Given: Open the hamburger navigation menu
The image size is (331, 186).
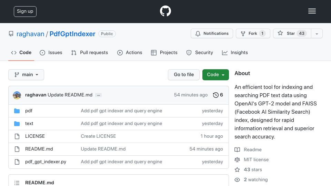Looking at the screenshot, I should point(312,11).
